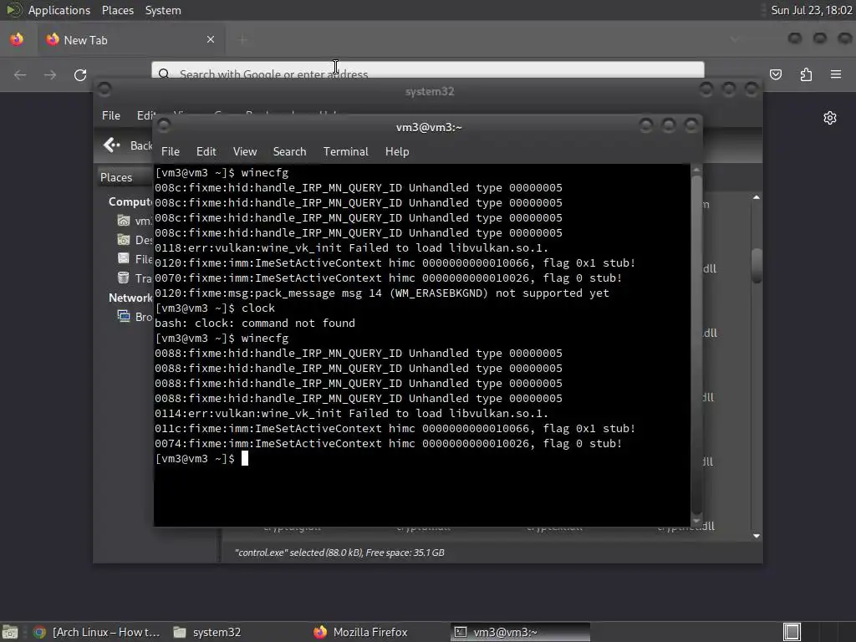Open the System menu in top panel
The image size is (856, 642).
[163, 10]
